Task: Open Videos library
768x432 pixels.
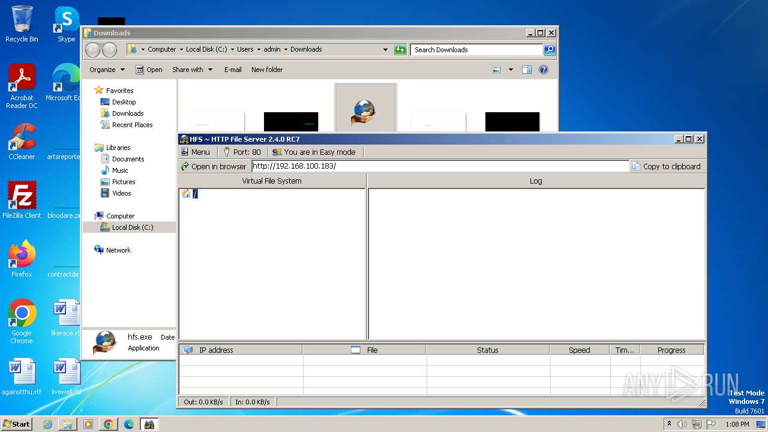Action: [x=121, y=193]
